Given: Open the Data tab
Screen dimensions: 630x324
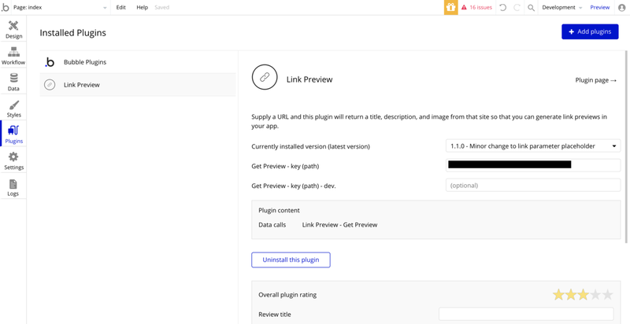Looking at the screenshot, I should tap(13, 82).
